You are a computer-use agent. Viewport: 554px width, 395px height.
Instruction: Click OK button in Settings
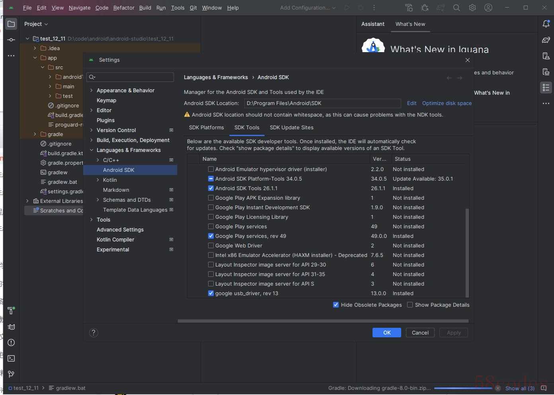387,333
